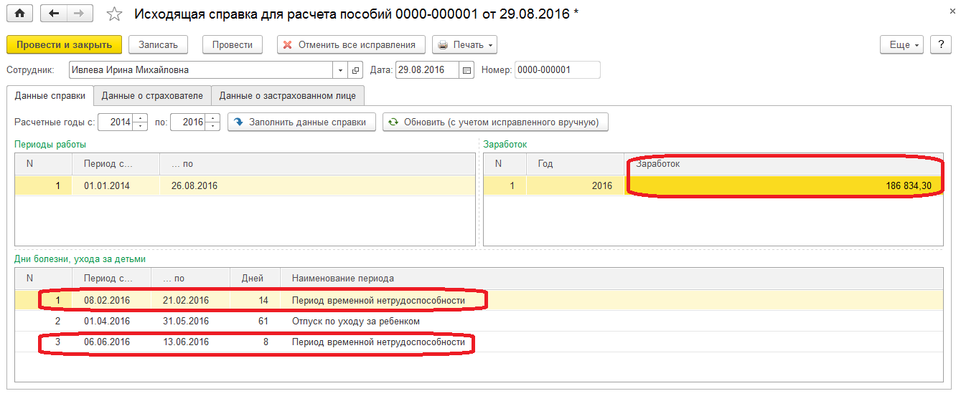Screen dimensions: 961x396
Task: Select cell 01.04.2016 in sickness days table
Action: (112, 321)
